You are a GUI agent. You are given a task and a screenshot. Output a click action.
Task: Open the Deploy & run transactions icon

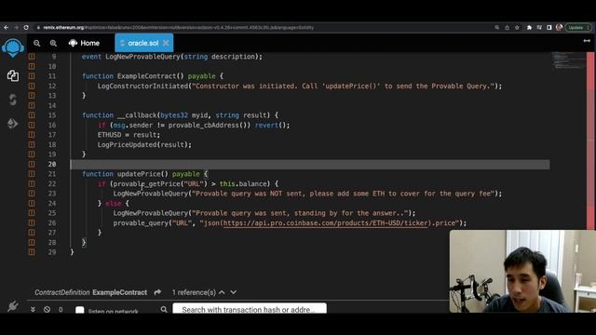[x=12, y=124]
